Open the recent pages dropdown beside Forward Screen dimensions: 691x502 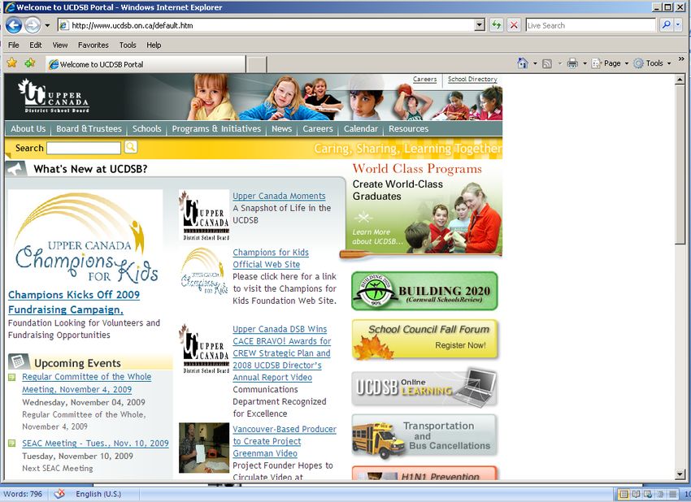pos(47,25)
